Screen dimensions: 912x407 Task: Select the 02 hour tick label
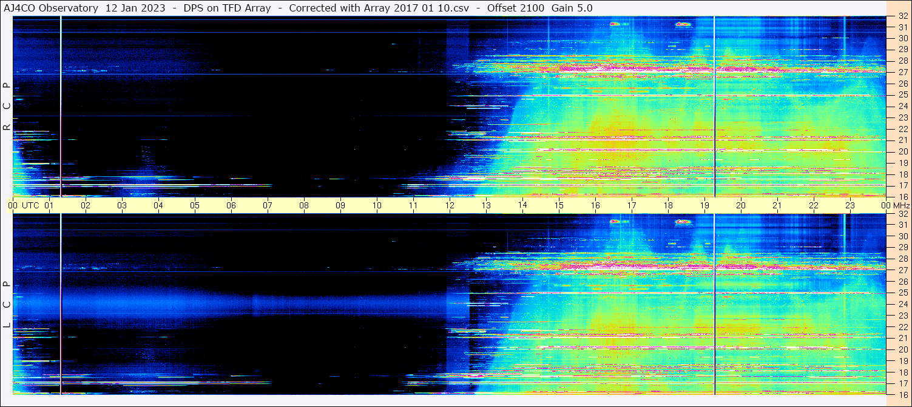click(86, 205)
